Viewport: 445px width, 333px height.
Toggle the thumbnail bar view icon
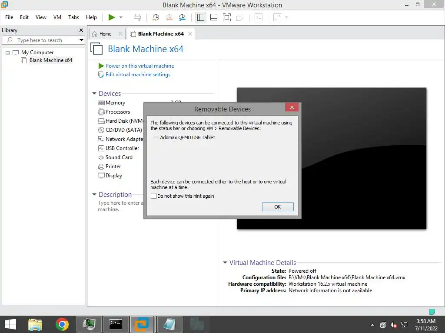pyautogui.click(x=214, y=17)
